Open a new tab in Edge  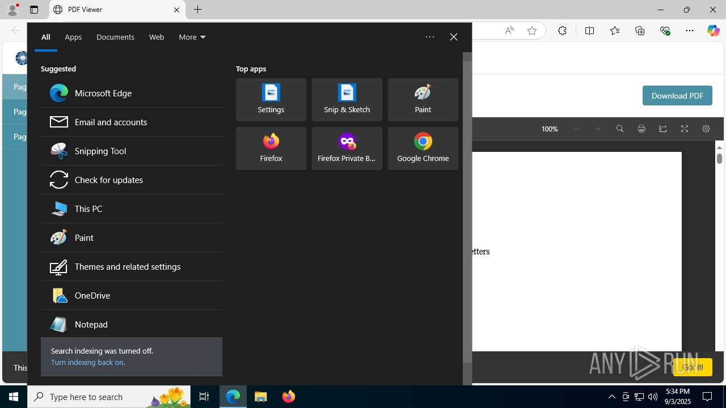(x=198, y=10)
